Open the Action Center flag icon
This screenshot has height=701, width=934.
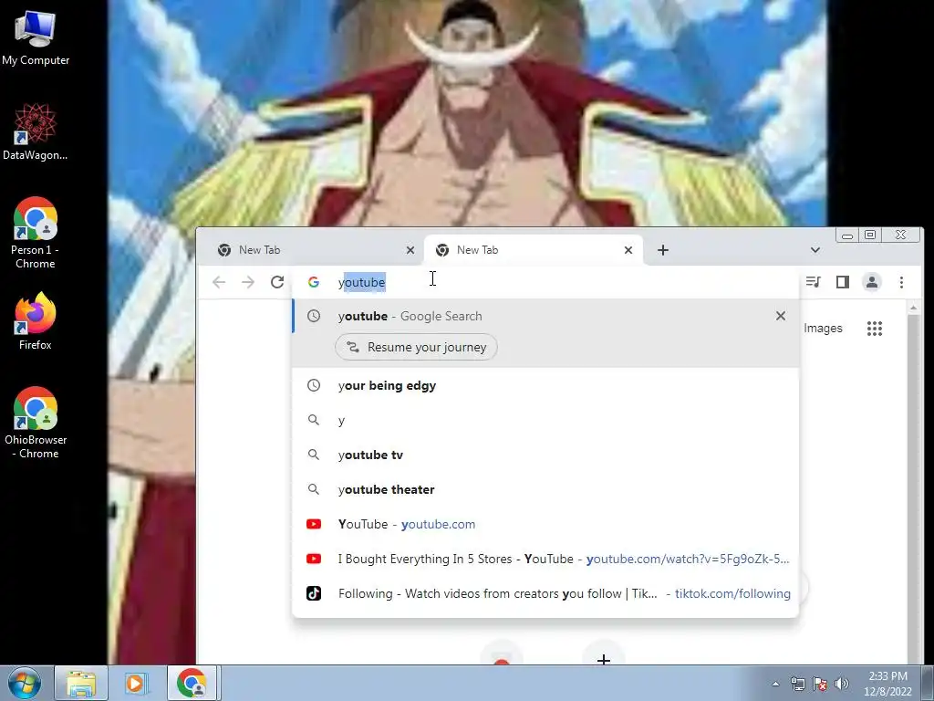click(x=820, y=684)
